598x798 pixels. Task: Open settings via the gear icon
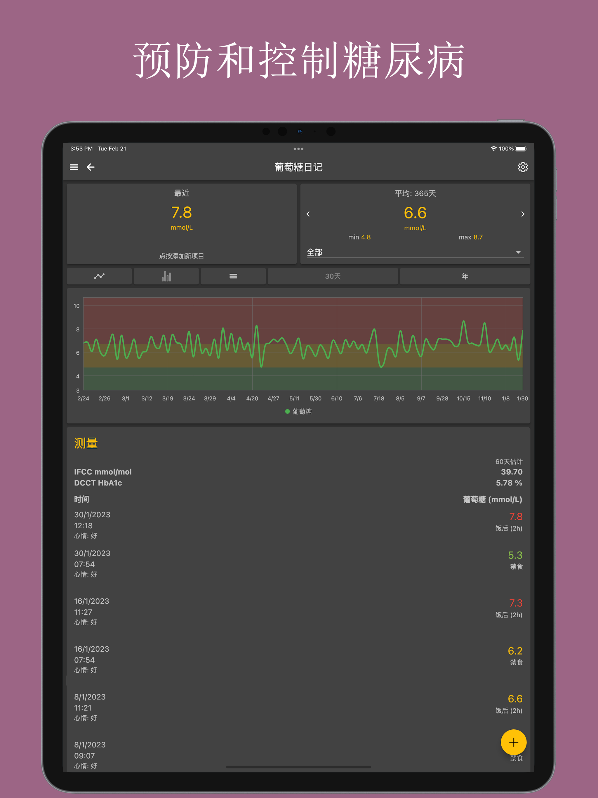click(x=523, y=167)
